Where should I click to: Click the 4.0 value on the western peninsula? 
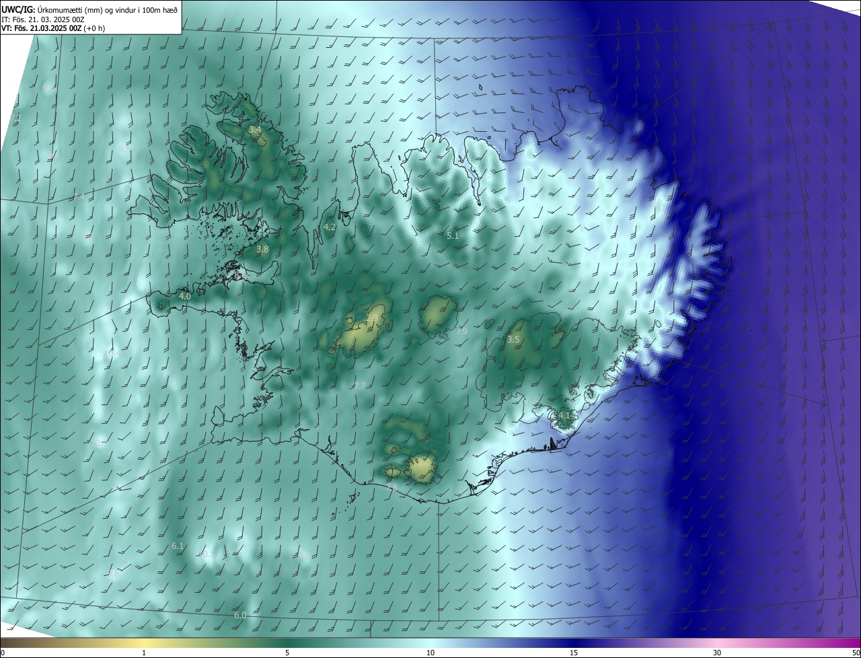[185, 296]
